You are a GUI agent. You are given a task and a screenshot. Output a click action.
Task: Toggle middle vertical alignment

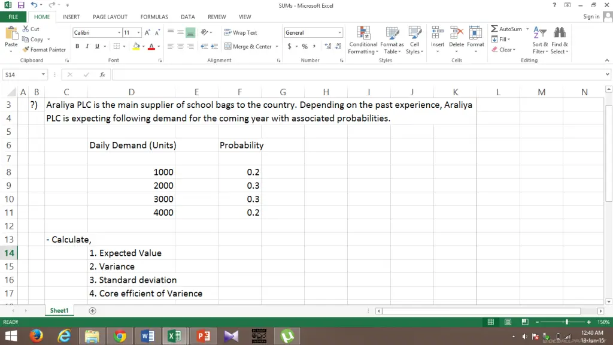(x=181, y=32)
